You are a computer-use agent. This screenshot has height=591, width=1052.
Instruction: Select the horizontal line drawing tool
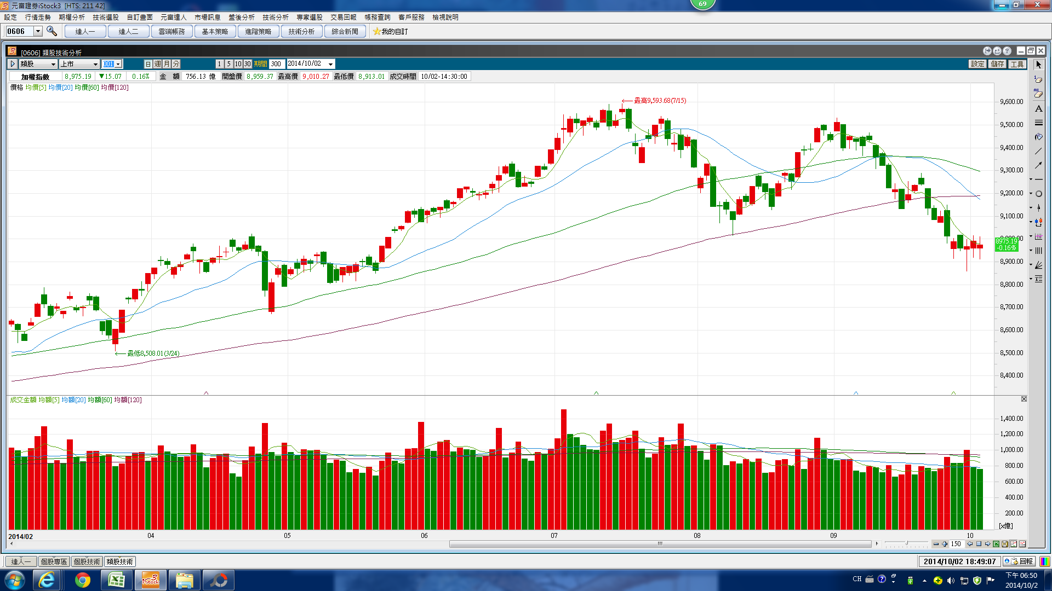[1039, 179]
